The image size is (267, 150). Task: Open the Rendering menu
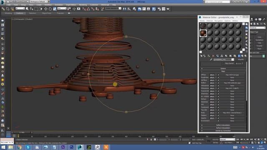point(83,5)
